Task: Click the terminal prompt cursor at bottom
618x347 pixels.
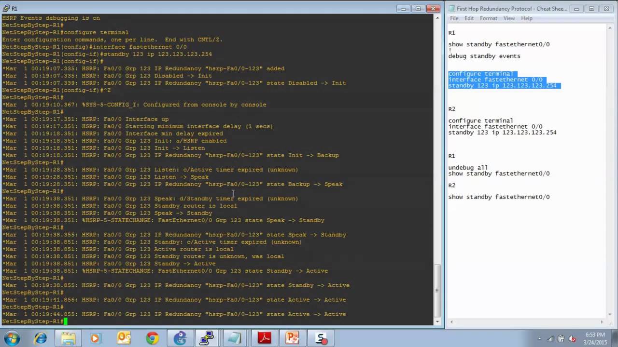Action: click(66, 321)
